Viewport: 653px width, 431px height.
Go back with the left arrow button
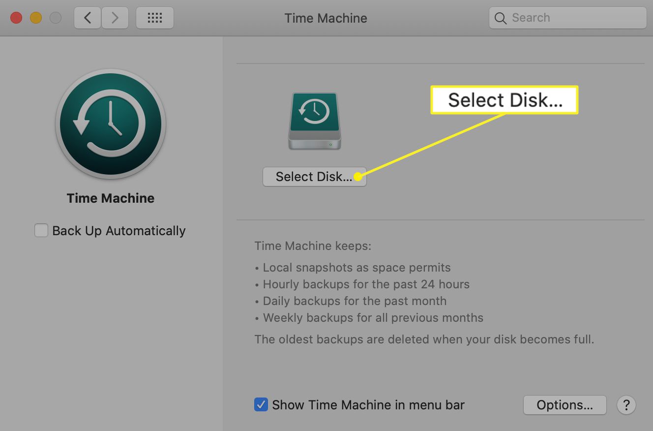point(88,18)
